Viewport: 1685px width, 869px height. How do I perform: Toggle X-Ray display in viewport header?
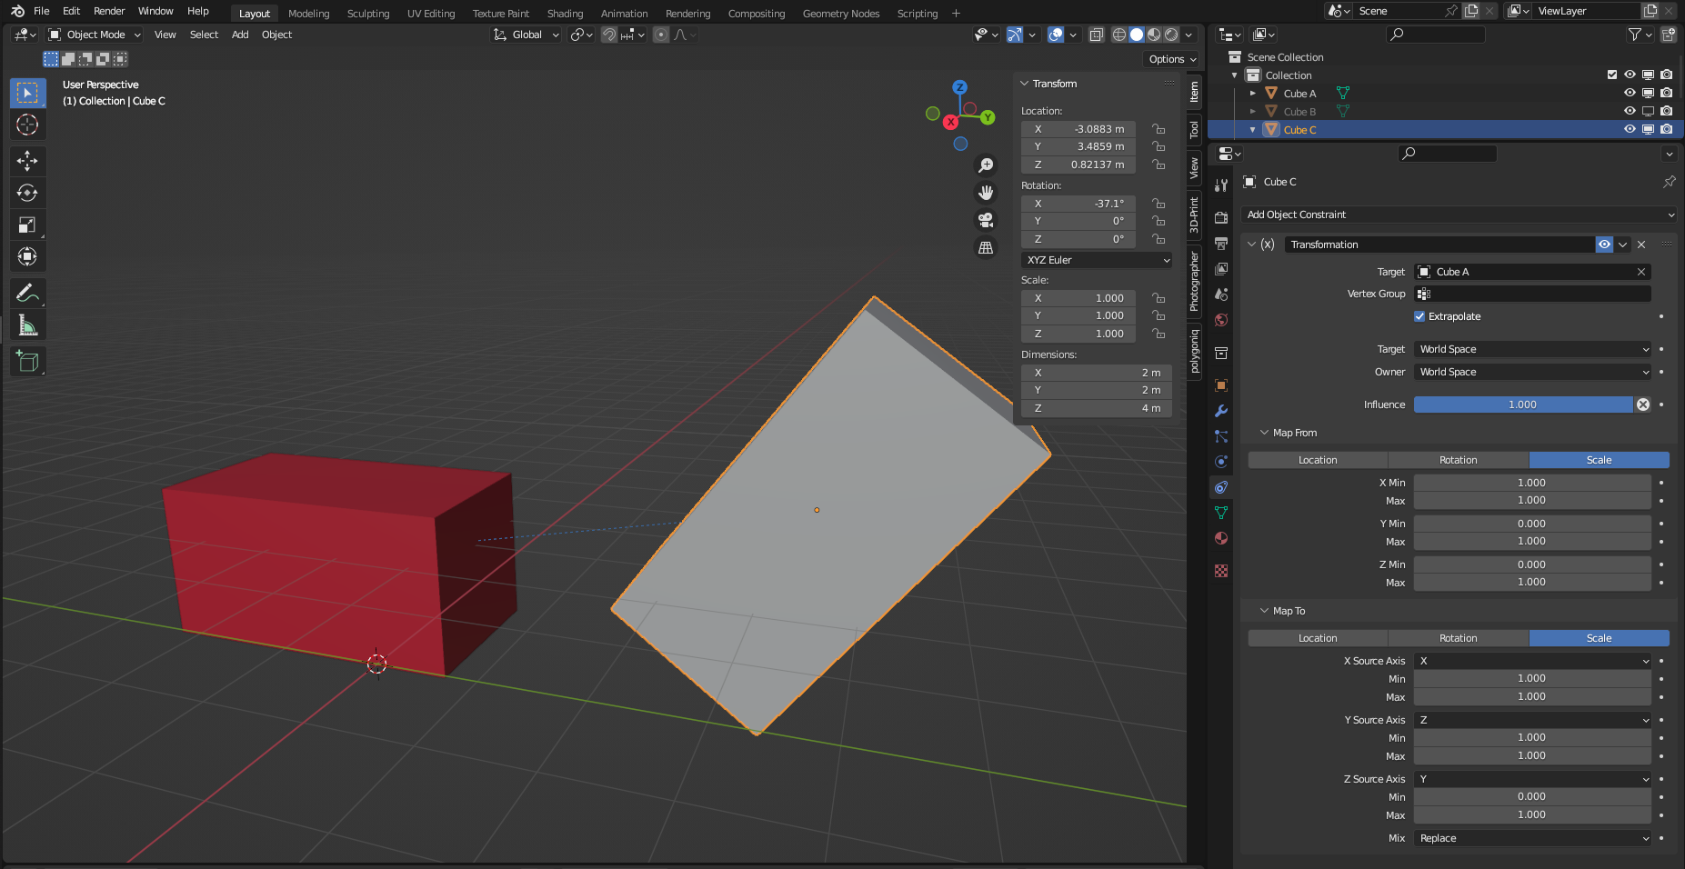click(1097, 35)
